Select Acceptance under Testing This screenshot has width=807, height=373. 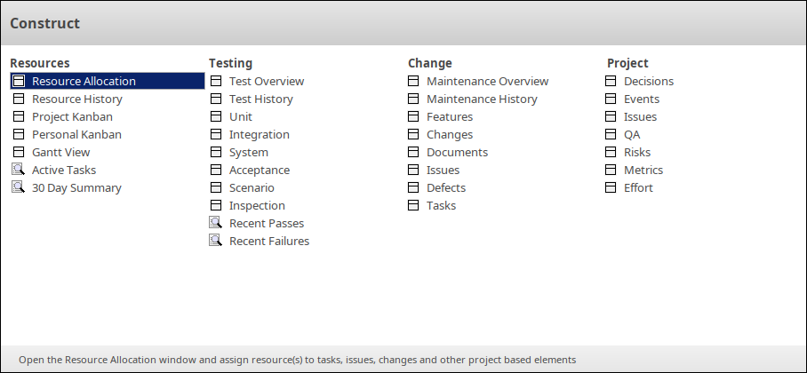click(x=259, y=170)
